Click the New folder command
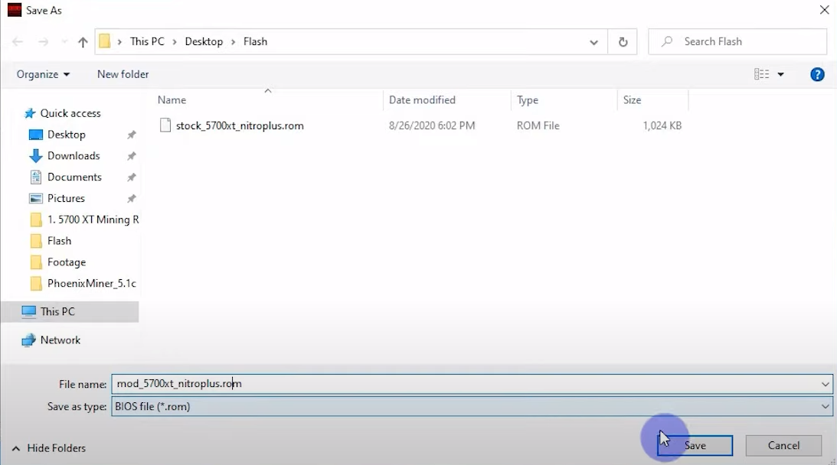The height and width of the screenshot is (465, 837). (123, 74)
